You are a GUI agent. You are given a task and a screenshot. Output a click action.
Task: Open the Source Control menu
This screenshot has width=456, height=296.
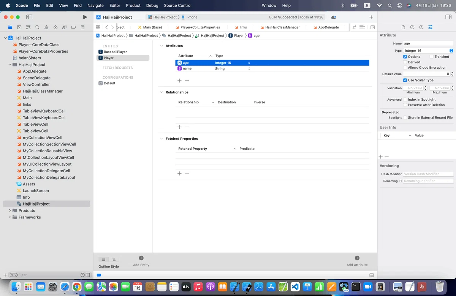point(178,5)
